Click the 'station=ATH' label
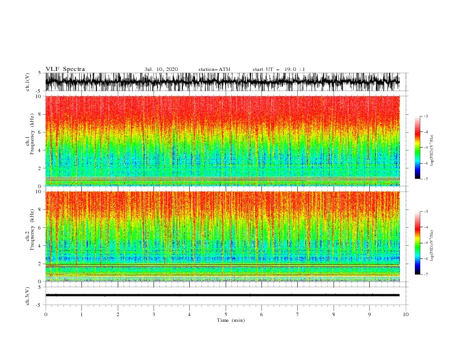 (214, 69)
